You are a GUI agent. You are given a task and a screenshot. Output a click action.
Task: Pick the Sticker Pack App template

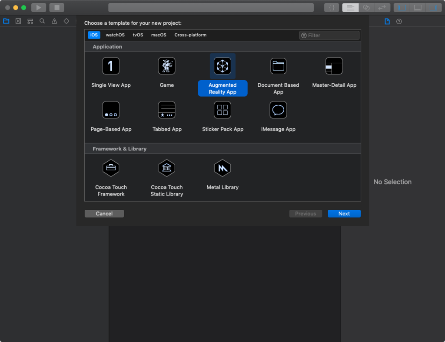coord(222,117)
